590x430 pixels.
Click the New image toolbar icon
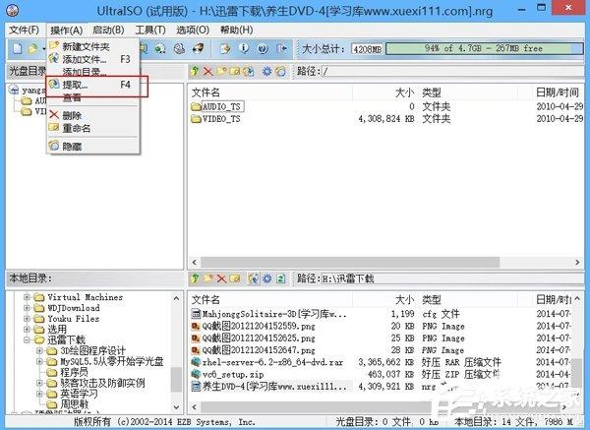(18, 48)
